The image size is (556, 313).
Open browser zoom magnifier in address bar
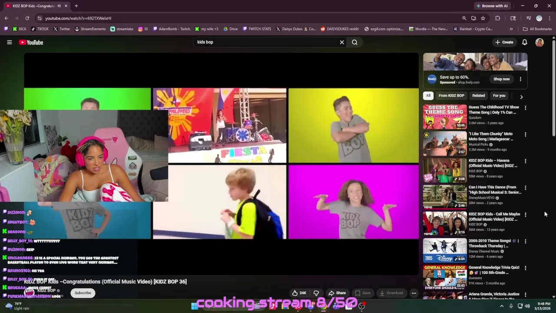pos(464,18)
